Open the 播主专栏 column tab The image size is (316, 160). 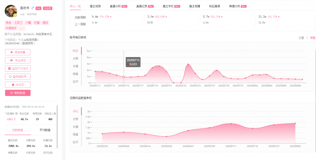point(171,6)
